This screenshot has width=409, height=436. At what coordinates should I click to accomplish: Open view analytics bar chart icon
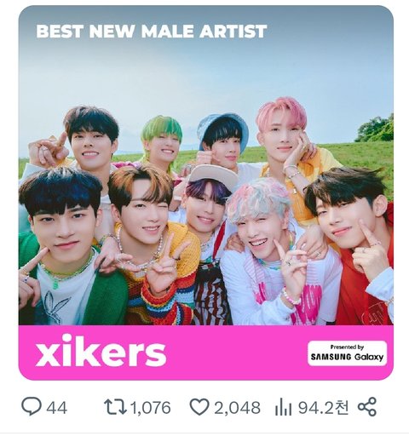point(283,407)
